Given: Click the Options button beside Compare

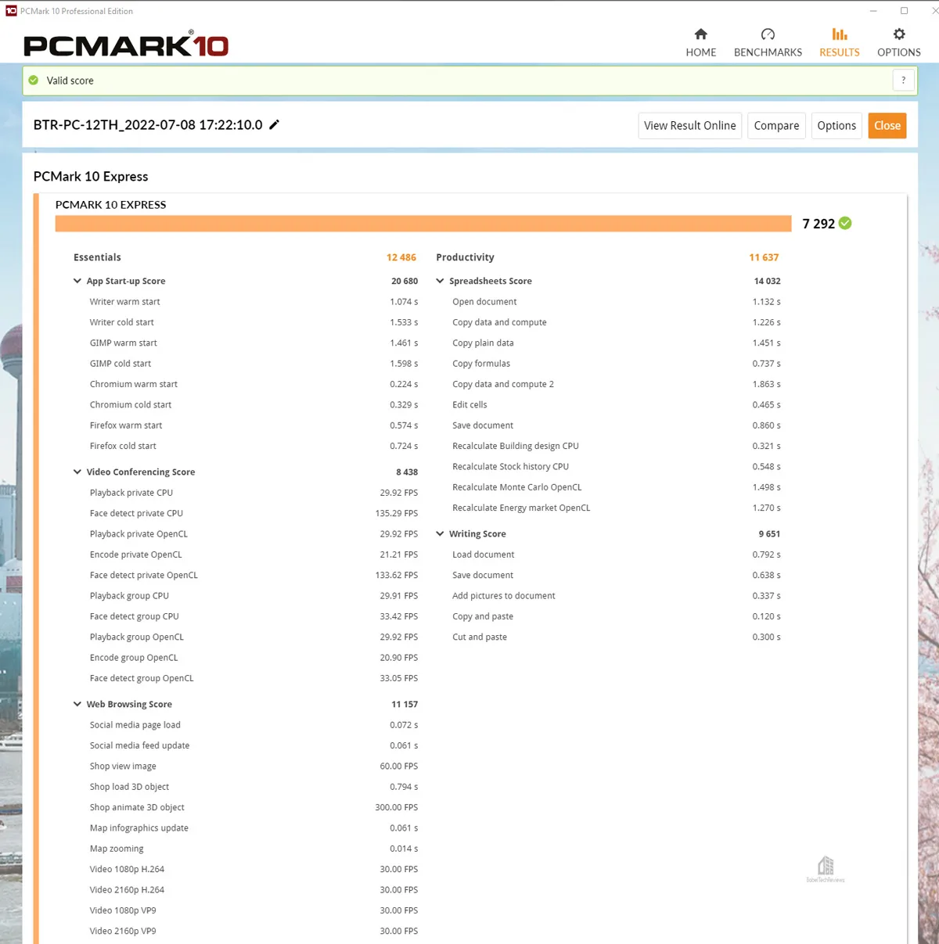Looking at the screenshot, I should click(x=836, y=125).
